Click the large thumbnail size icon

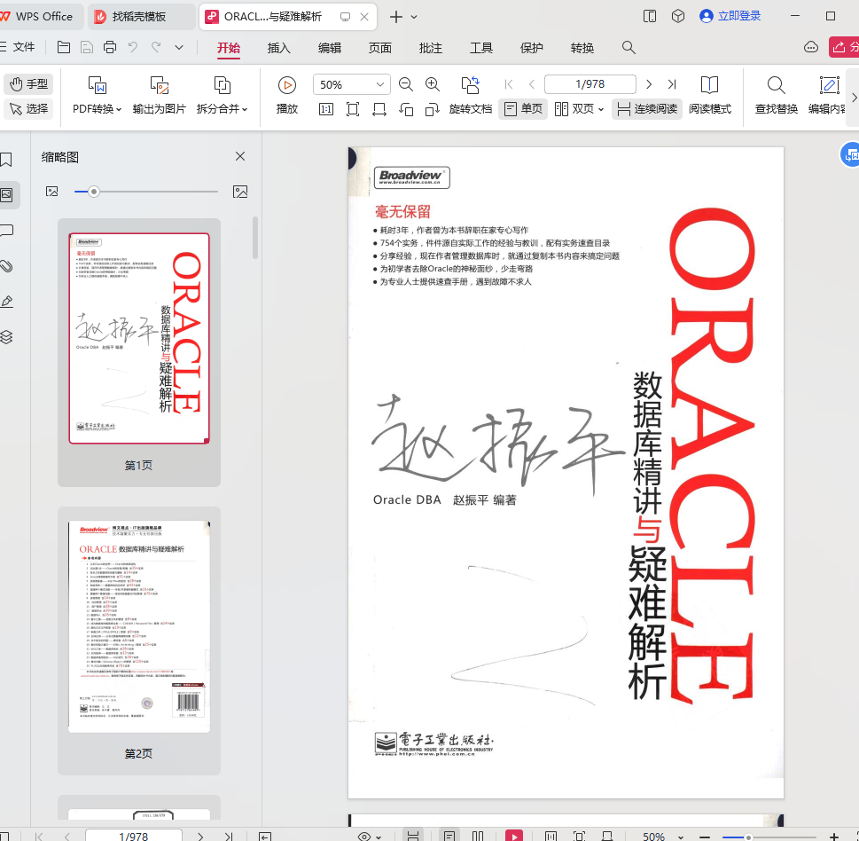click(240, 192)
